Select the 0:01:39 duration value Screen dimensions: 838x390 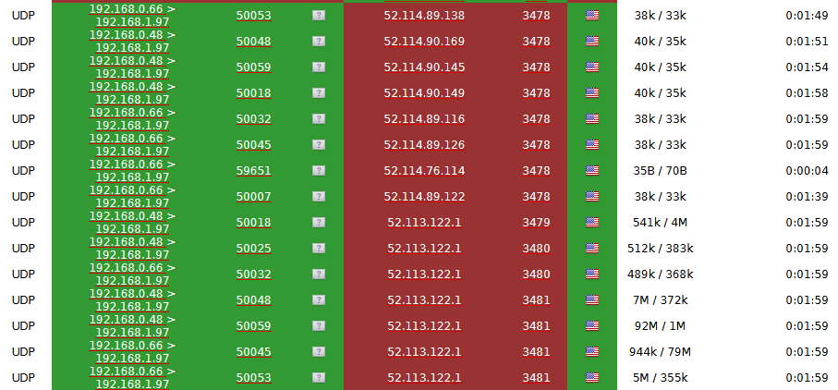click(807, 197)
